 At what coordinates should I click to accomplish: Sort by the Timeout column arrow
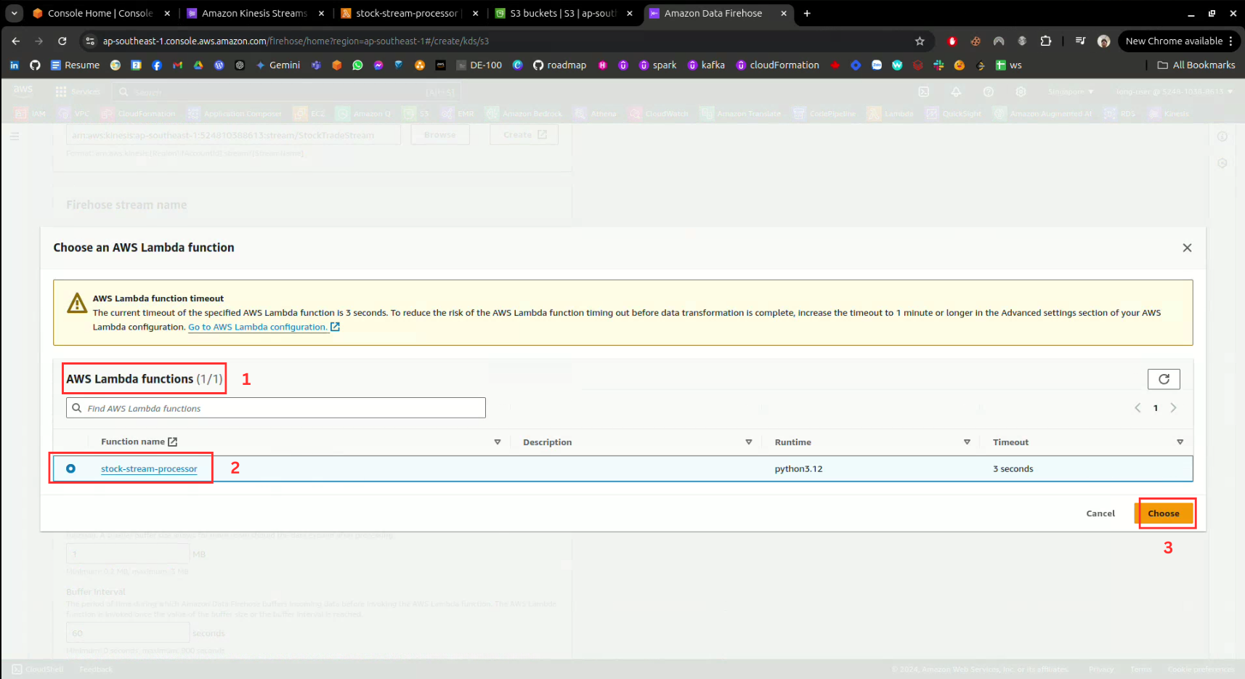point(1180,442)
